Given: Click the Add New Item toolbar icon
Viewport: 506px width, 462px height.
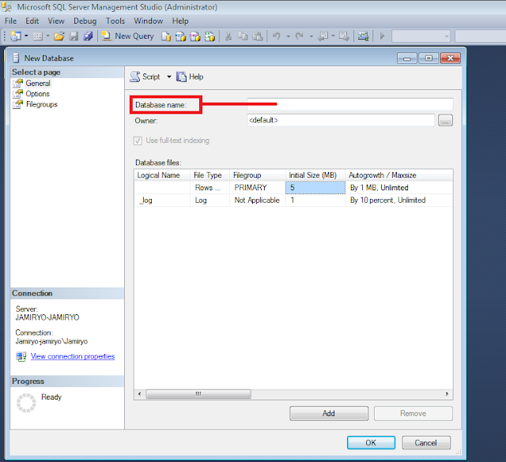Looking at the screenshot, I should (x=37, y=36).
